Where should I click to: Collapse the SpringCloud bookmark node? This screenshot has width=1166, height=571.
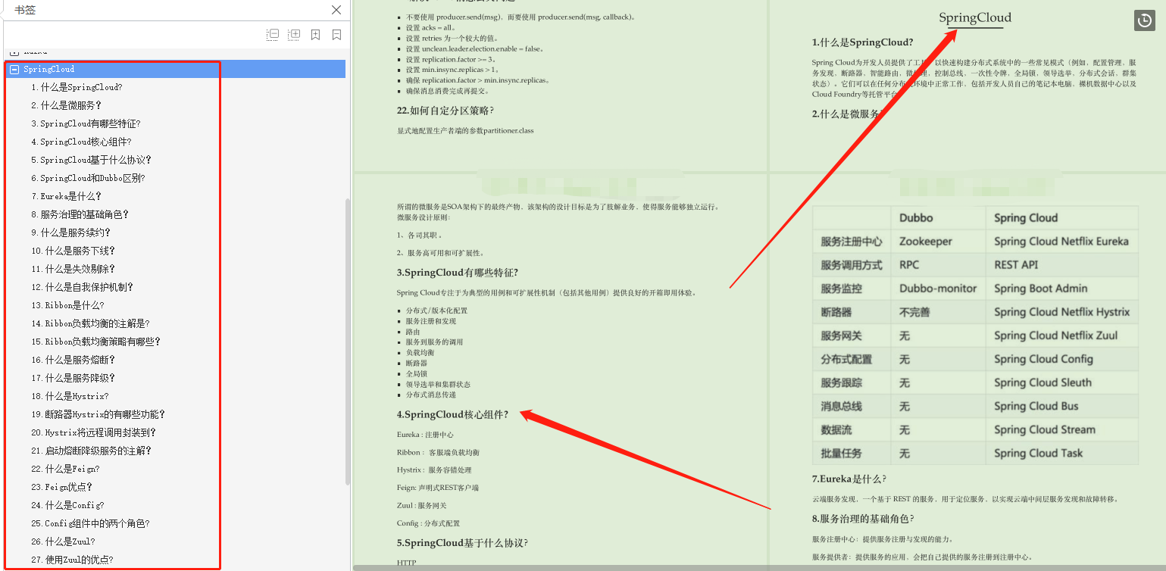(x=14, y=69)
